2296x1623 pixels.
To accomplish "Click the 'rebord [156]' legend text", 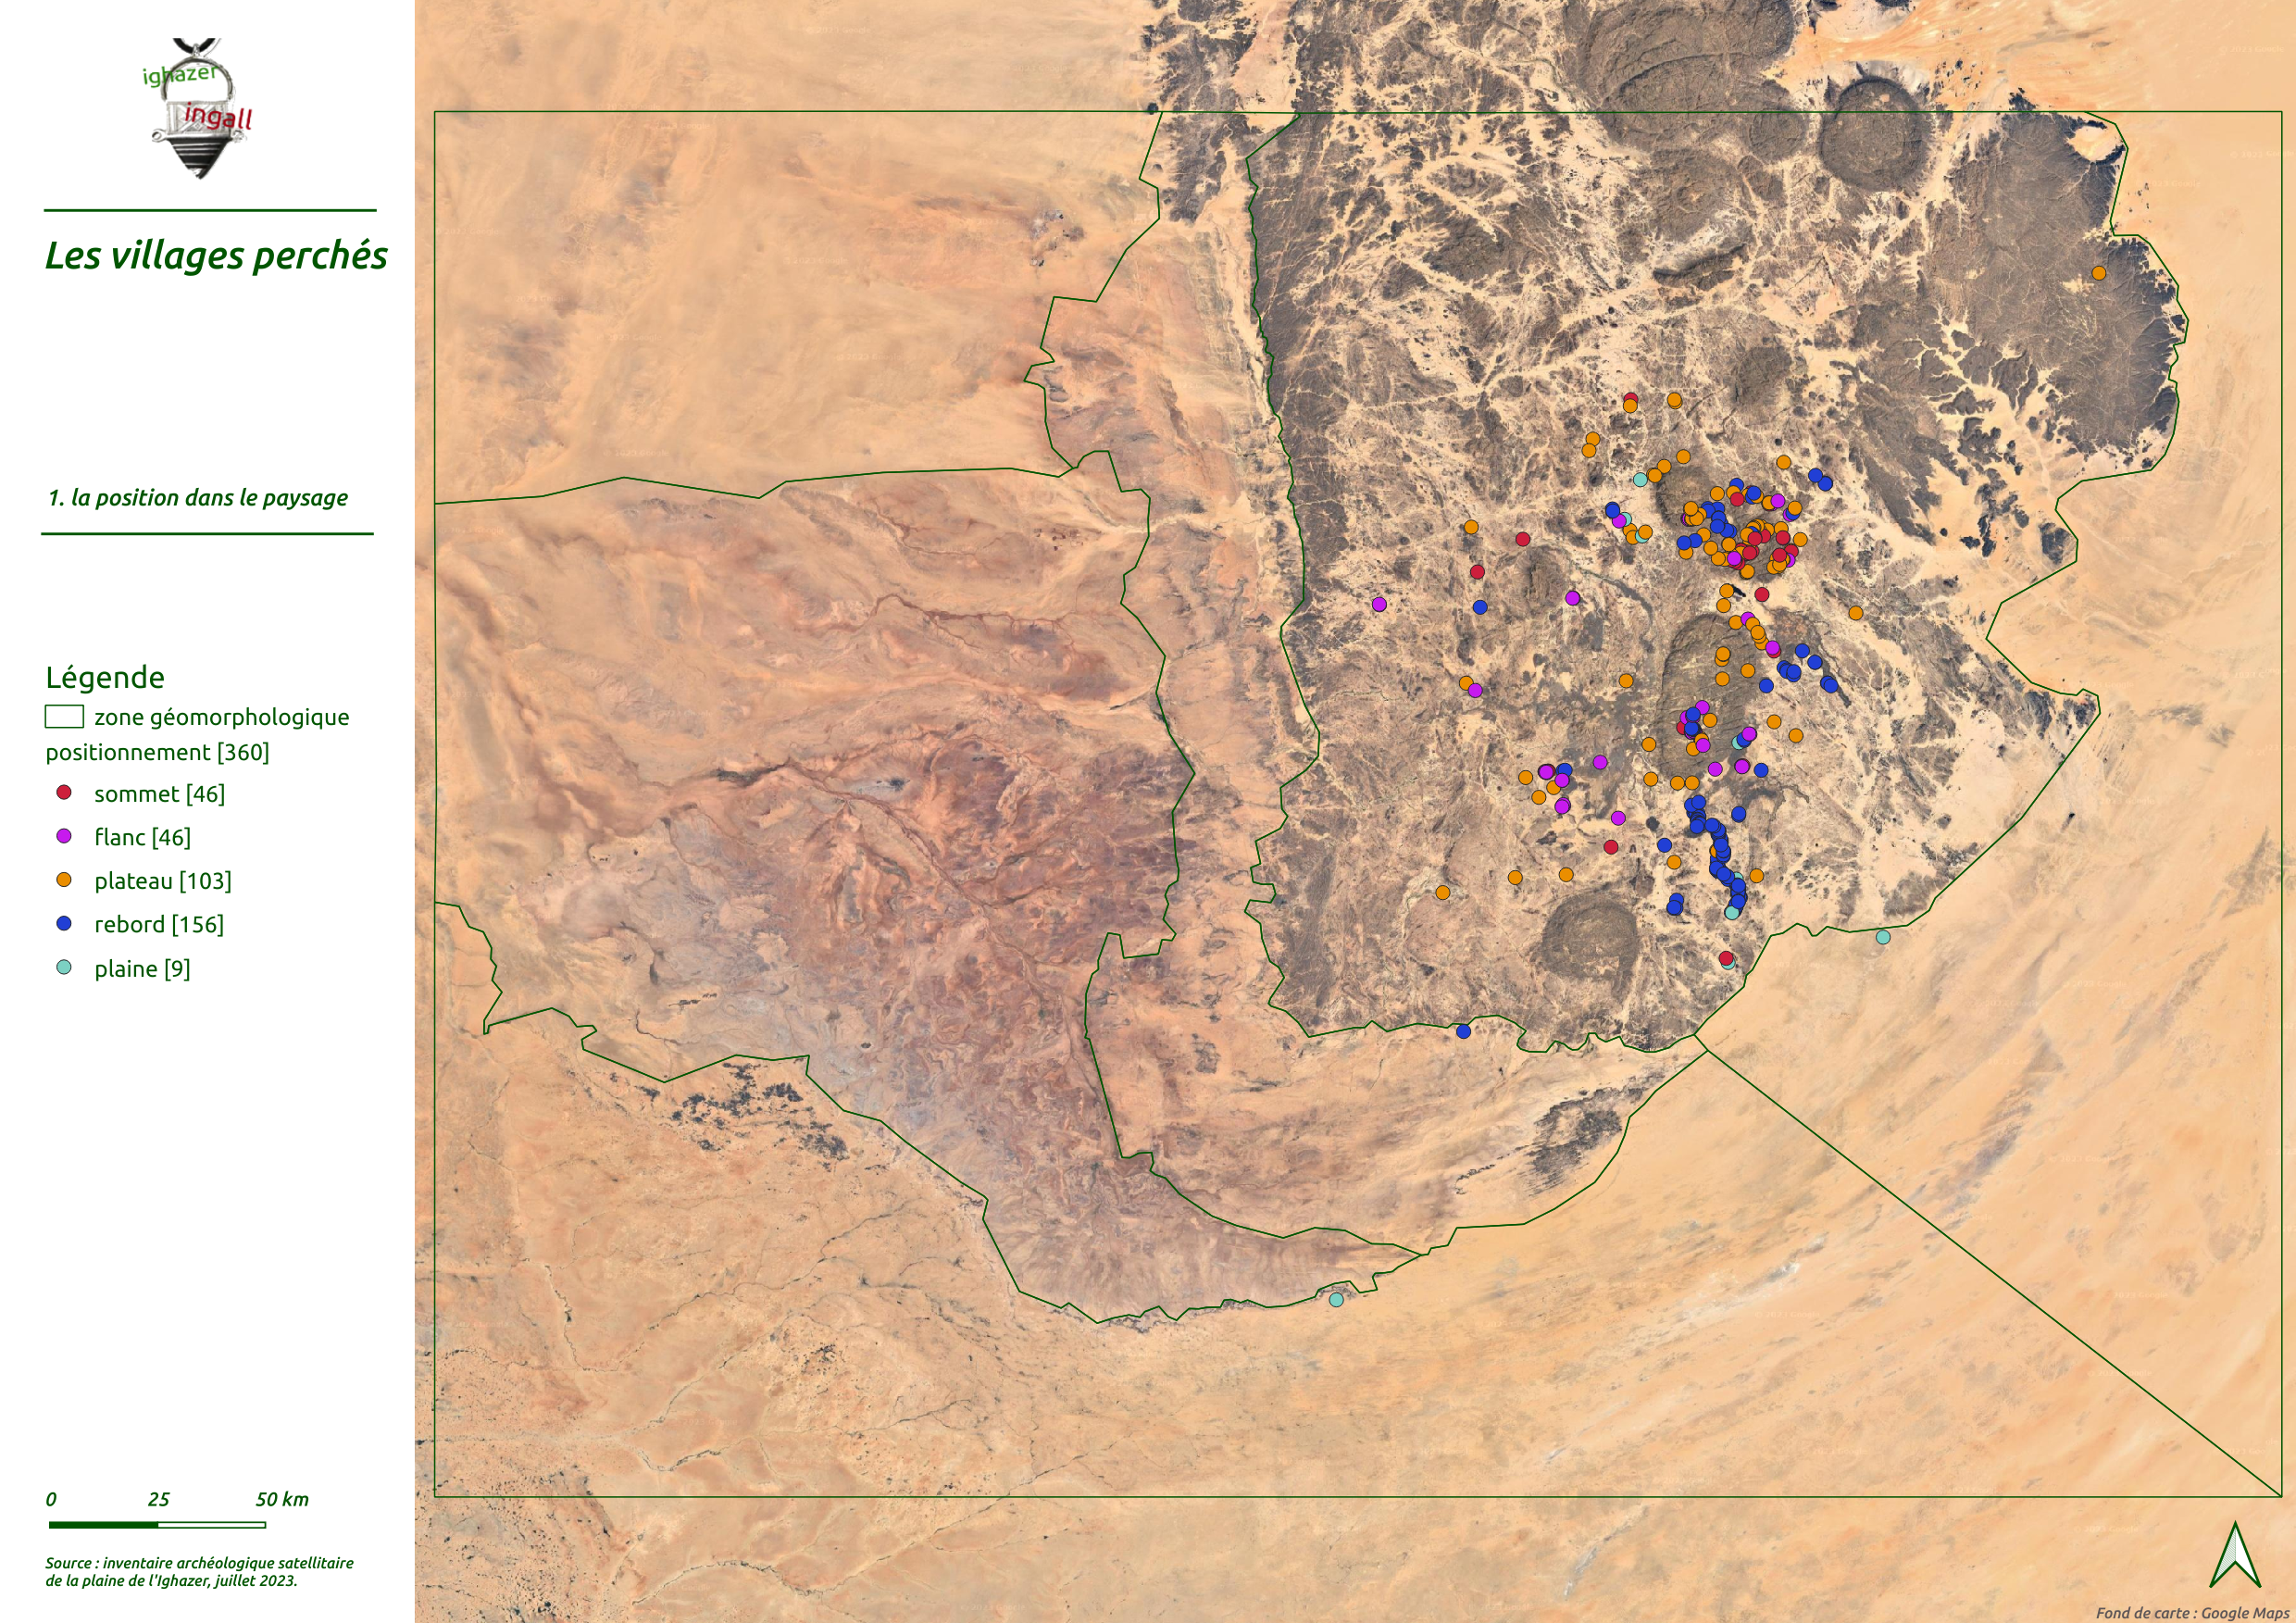I will 159,925.
